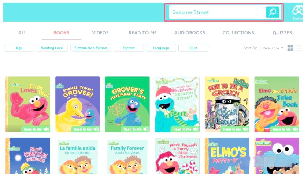
Task: Open the COLLECTIONS tab
Action: (x=238, y=32)
